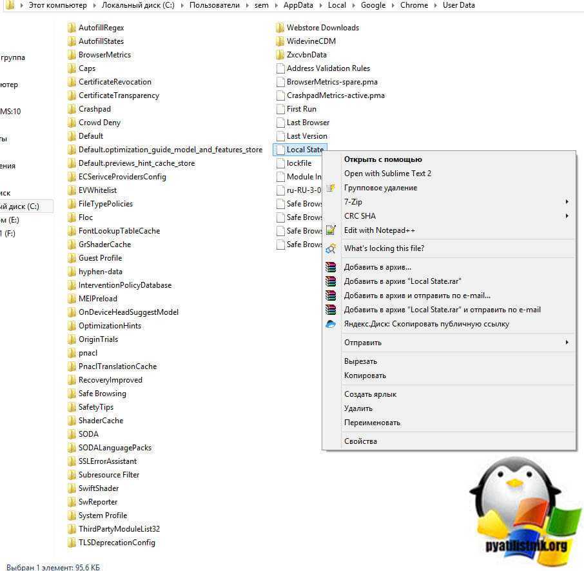Click the WinRAR icon beside "Добавить в архив..."
This screenshot has height=571, width=584.
[x=331, y=267]
